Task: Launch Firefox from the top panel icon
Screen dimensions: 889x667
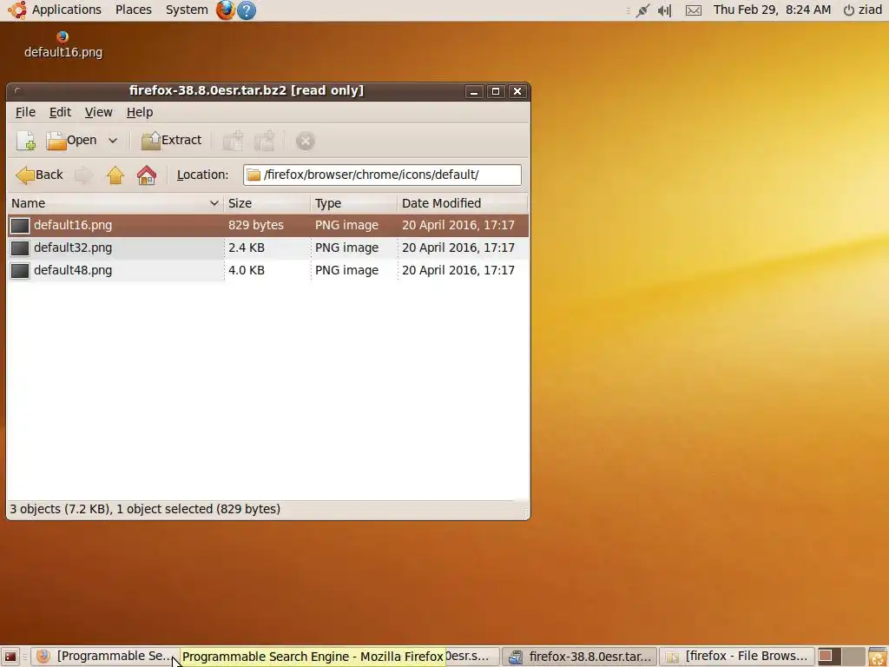Action: [x=225, y=10]
